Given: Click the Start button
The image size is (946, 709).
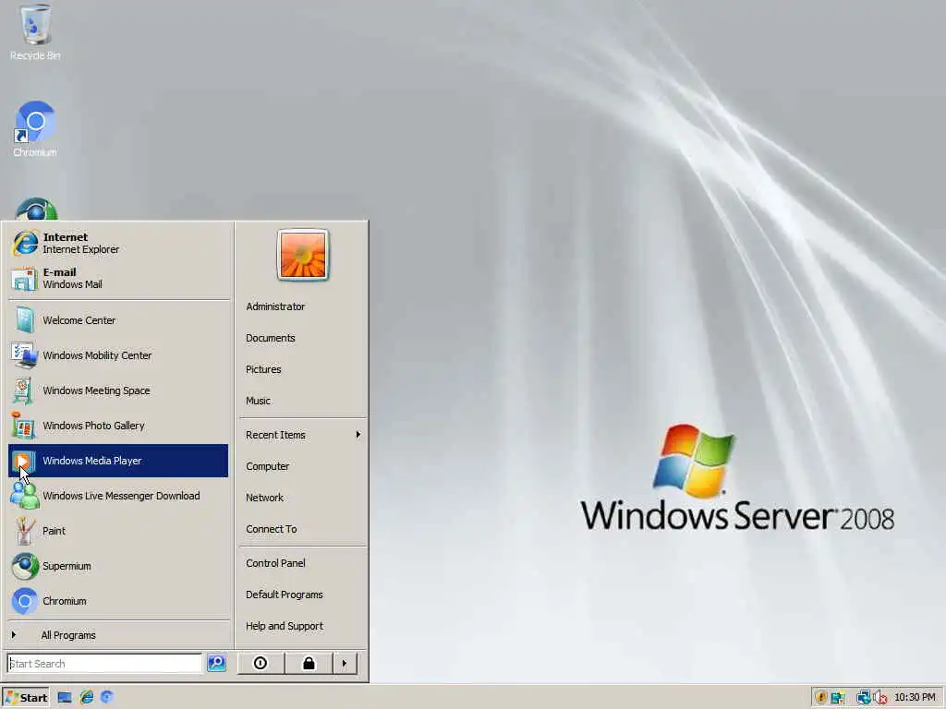Looking at the screenshot, I should 26,698.
